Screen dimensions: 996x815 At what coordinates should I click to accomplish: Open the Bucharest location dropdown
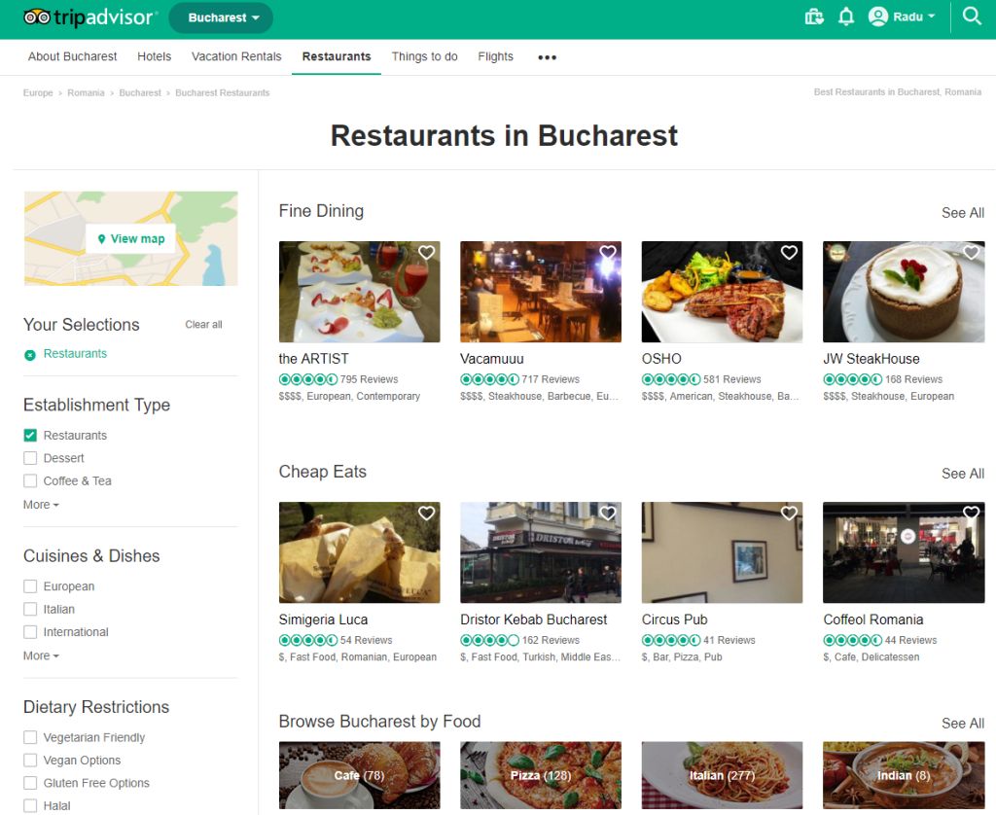pyautogui.click(x=221, y=18)
